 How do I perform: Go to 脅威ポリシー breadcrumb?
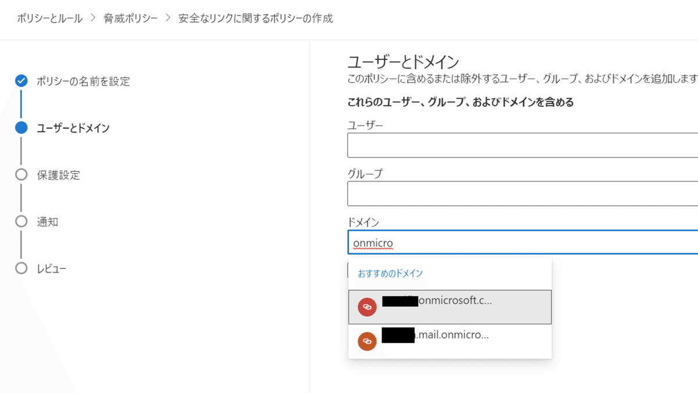point(131,19)
